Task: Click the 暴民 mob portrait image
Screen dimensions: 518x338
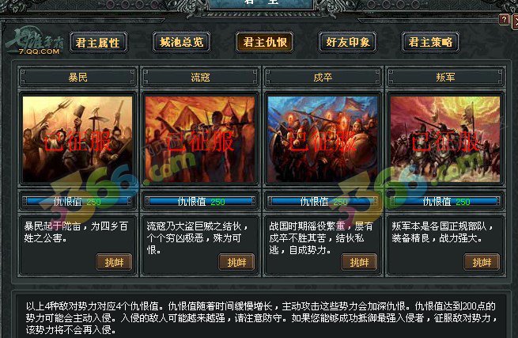Action: pos(78,139)
